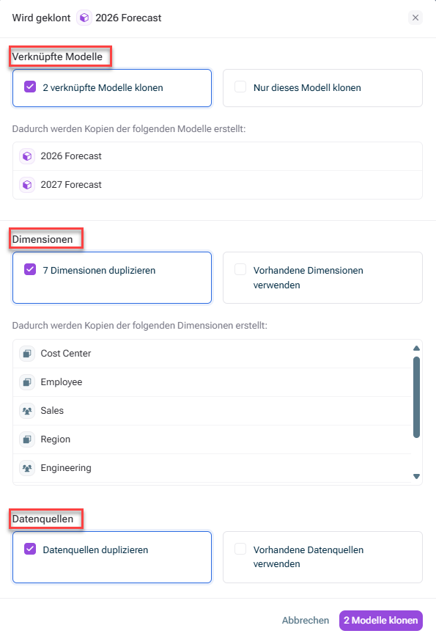The width and height of the screenshot is (436, 639).
Task: Uncheck 'Datenquellen duplizieren' checkbox
Action: [30, 549]
